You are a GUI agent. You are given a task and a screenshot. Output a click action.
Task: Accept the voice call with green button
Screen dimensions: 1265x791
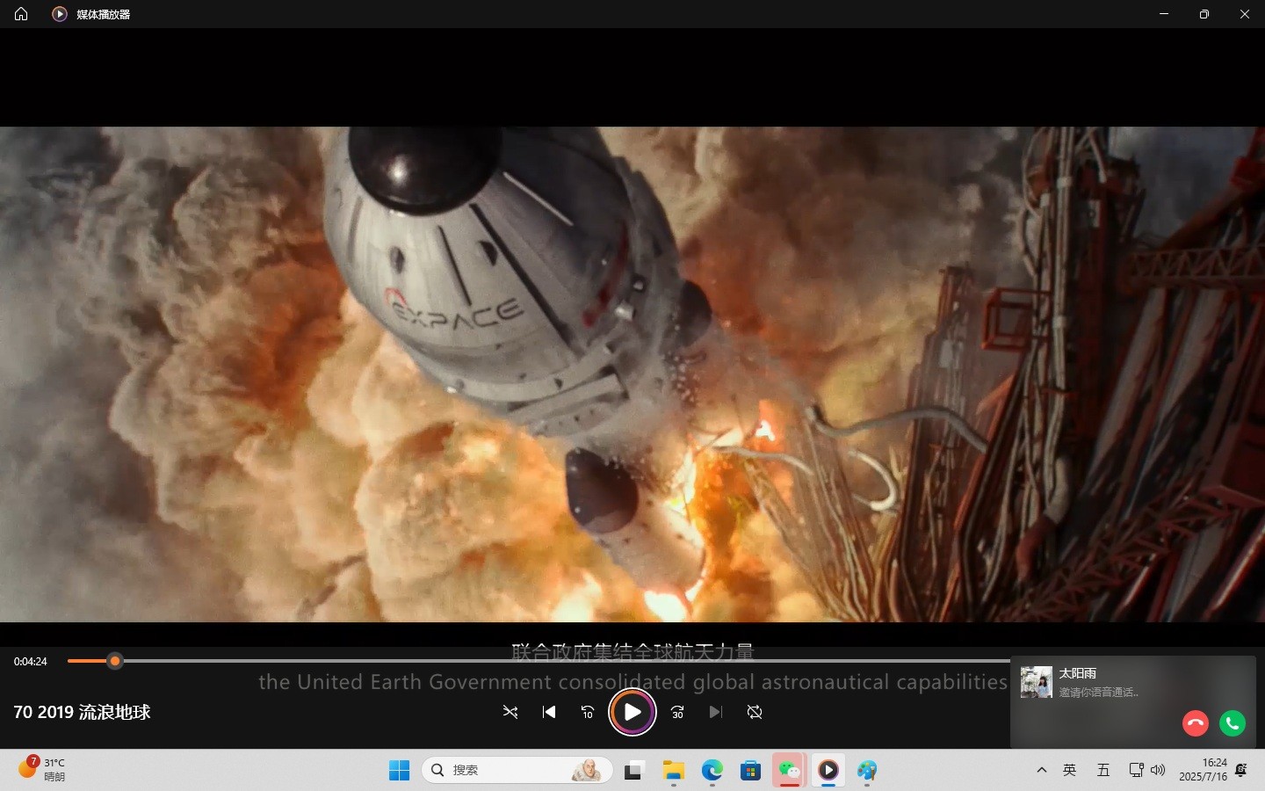1232,723
